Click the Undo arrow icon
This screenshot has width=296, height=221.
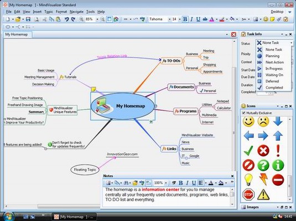point(66,19)
